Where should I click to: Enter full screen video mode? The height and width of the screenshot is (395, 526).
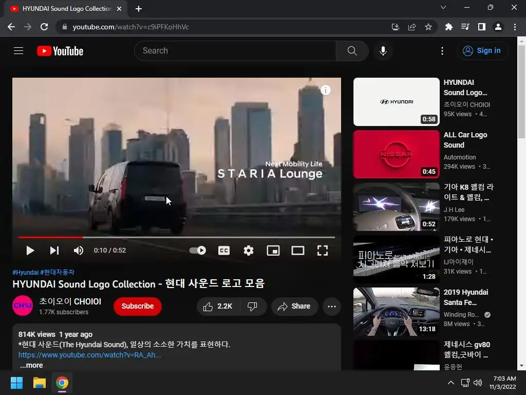pos(323,250)
